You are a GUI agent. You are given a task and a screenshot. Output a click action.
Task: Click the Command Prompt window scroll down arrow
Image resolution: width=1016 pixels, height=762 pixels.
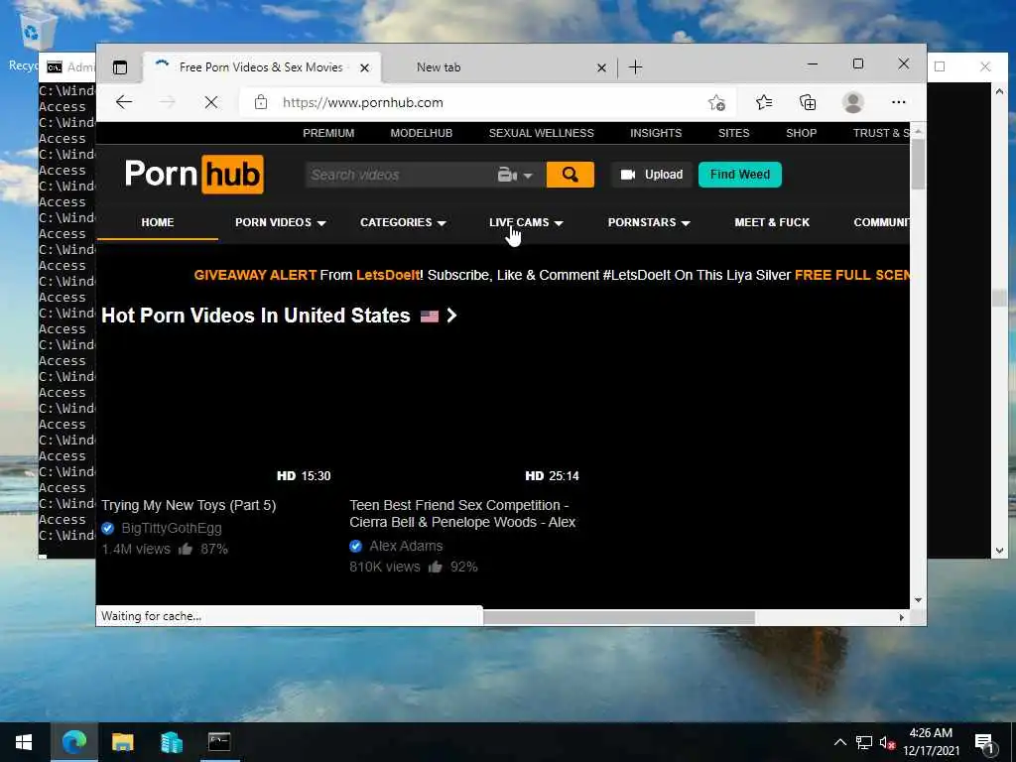click(999, 550)
